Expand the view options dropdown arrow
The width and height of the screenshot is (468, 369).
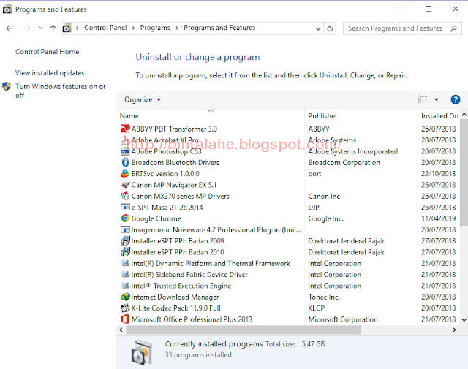tap(436, 99)
